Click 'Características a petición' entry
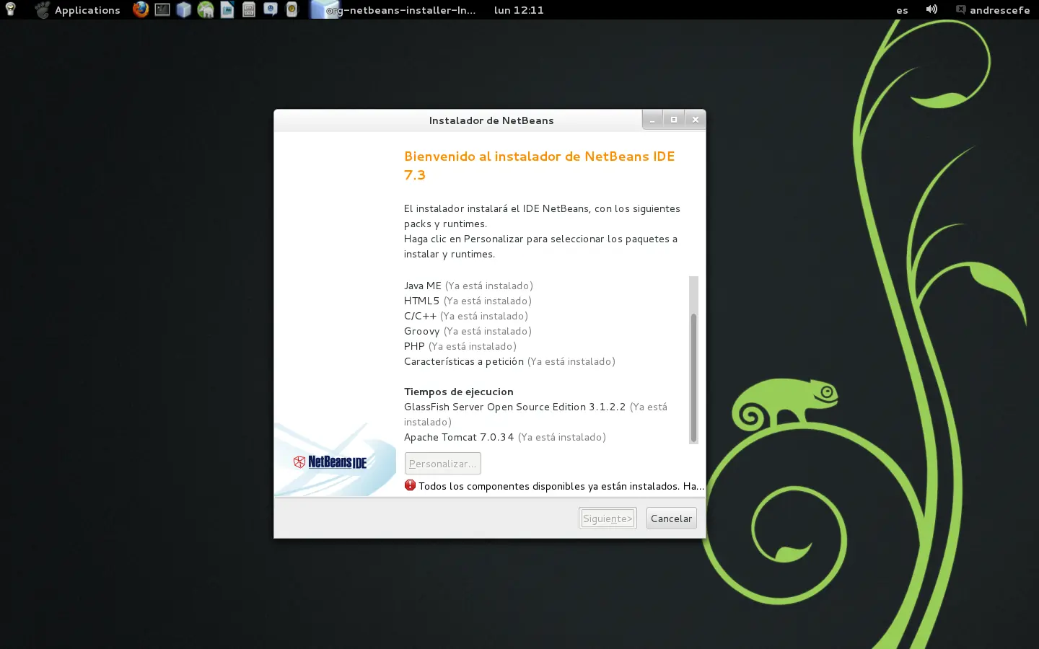This screenshot has height=649, width=1039. point(464,361)
